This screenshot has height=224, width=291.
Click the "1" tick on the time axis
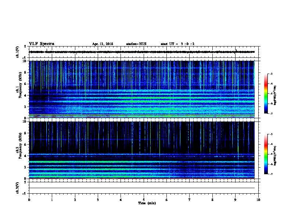[52, 200]
